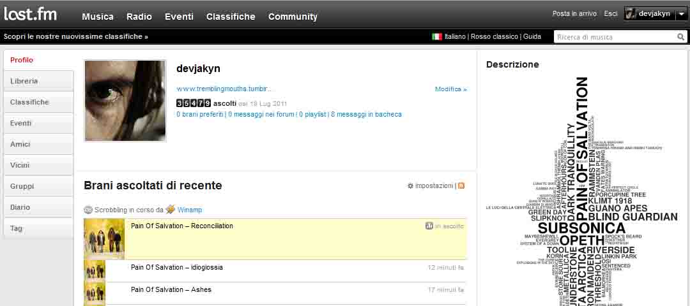Focus the 'Ricerca di musica' search field
Viewport: 690px width, 306px height.
(x=615, y=38)
